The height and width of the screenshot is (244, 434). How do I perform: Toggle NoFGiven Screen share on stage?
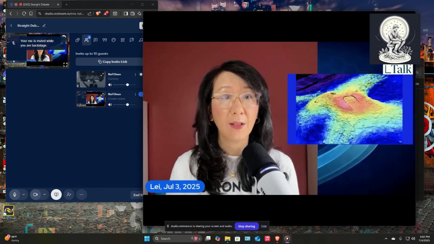click(x=141, y=94)
